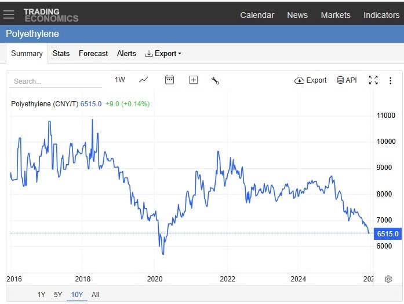This screenshot has width=404, height=304.
Task: Open the three-dot chart options menu
Action: pyautogui.click(x=390, y=80)
